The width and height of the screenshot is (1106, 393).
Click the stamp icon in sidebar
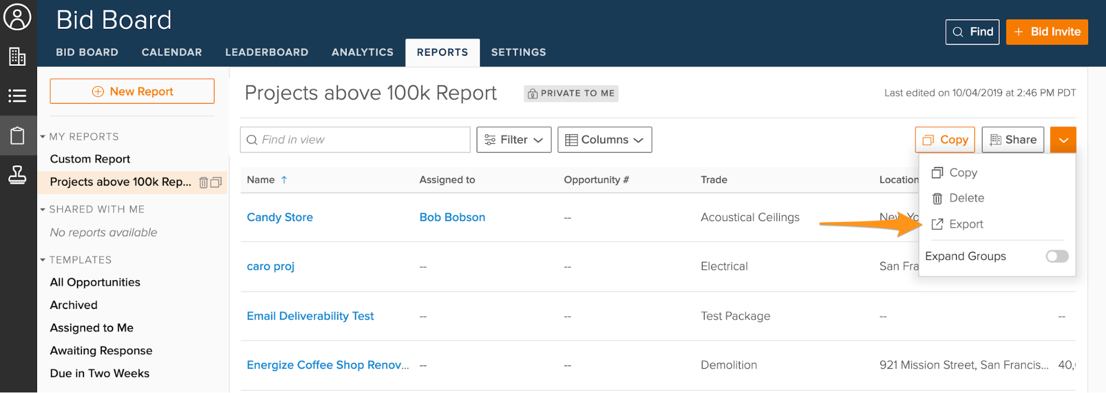tap(18, 175)
